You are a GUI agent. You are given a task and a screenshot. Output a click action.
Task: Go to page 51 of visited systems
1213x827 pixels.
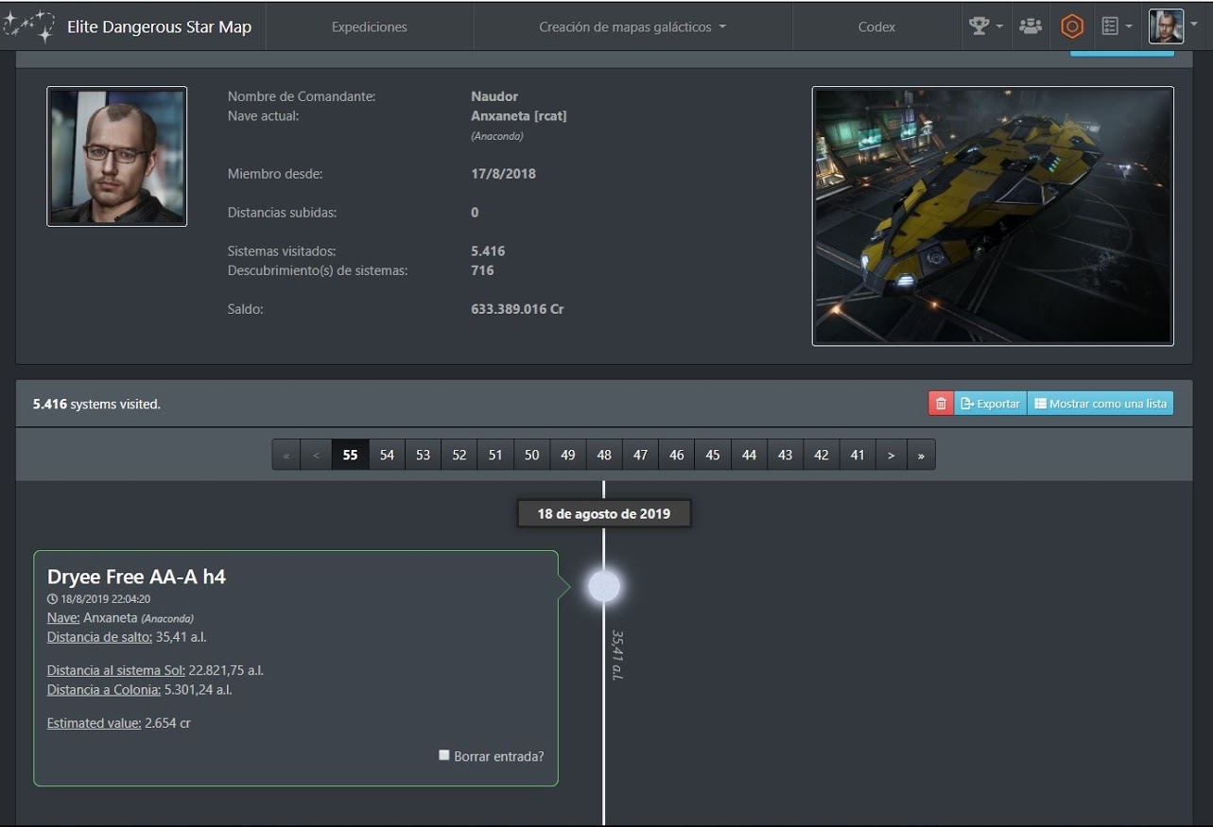(495, 455)
